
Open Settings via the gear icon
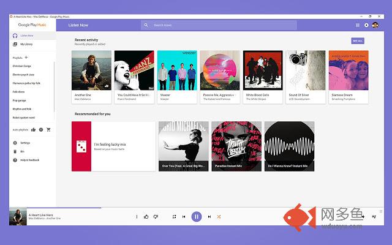(15, 143)
